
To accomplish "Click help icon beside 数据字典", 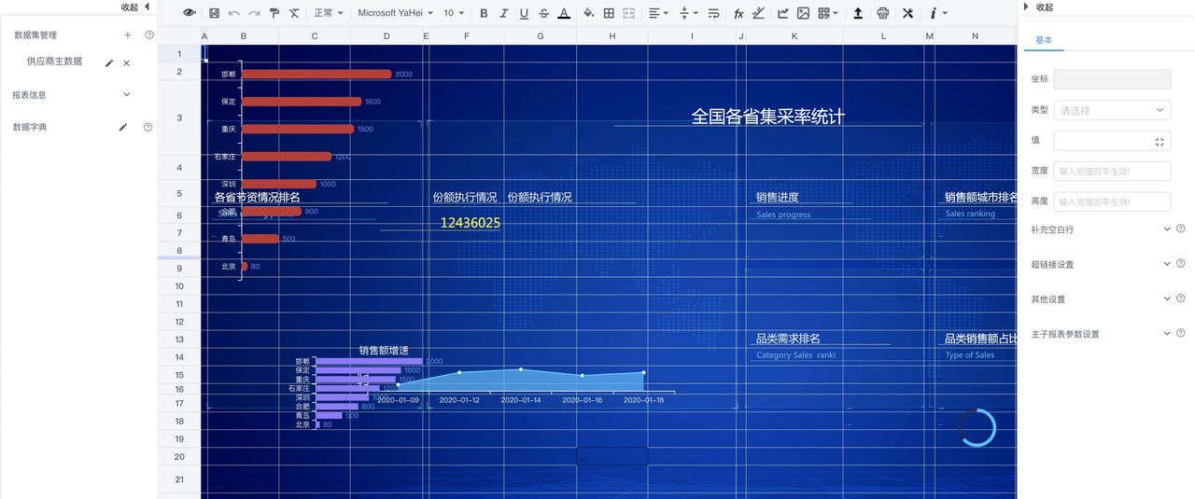I will pos(148,127).
